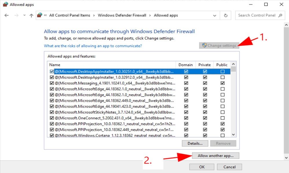
Task: Uncheck name checkbox for OneConnect row
Action: 52,118
